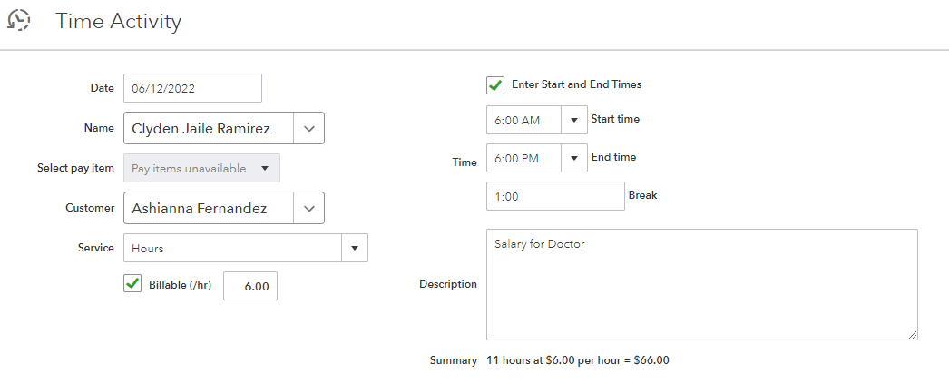Click the Name field Clyden Jaile Ramirez
Image resolution: width=949 pixels, height=384 pixels.
click(209, 129)
